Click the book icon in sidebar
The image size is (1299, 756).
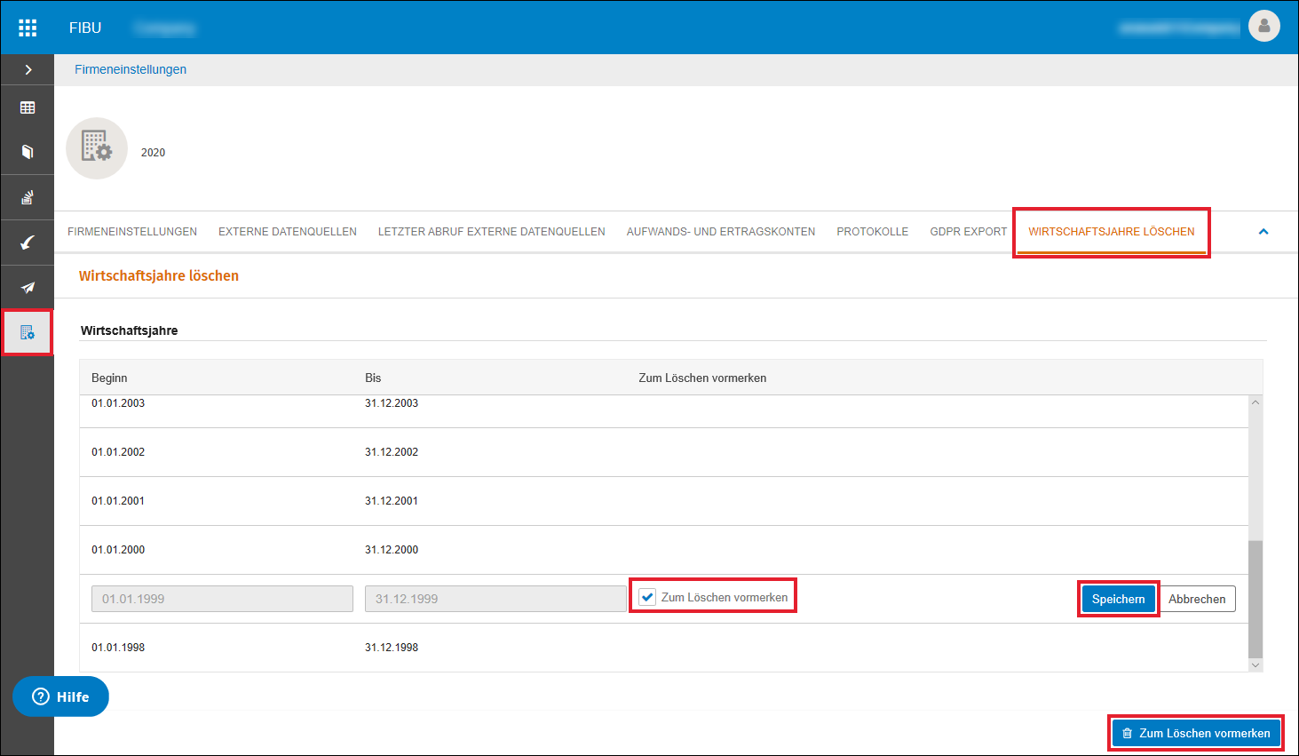[28, 152]
